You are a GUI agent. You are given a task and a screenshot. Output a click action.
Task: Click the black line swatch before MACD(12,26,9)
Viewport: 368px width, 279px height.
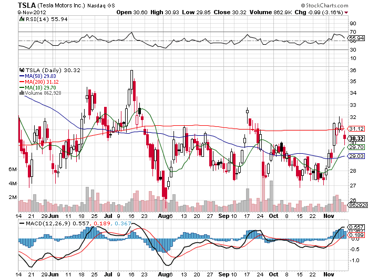pyautogui.click(x=22, y=223)
